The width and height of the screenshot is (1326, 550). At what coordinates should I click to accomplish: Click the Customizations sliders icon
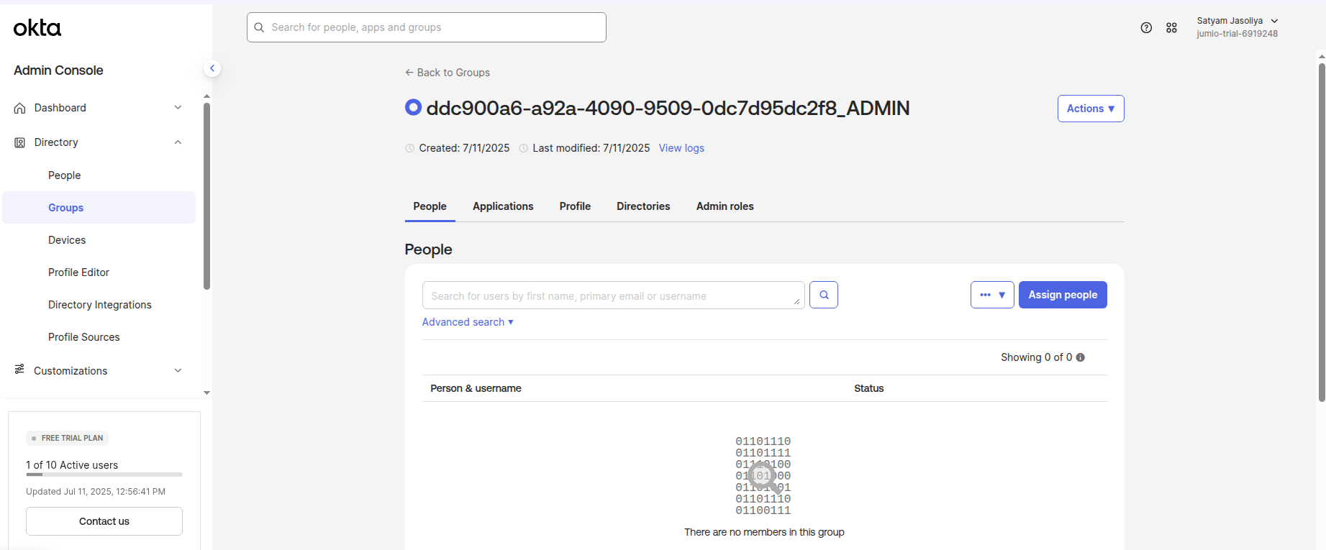pyautogui.click(x=20, y=370)
